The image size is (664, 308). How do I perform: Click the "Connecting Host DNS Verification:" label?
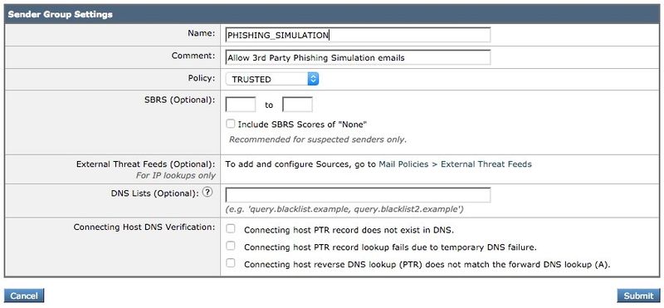[x=144, y=227]
